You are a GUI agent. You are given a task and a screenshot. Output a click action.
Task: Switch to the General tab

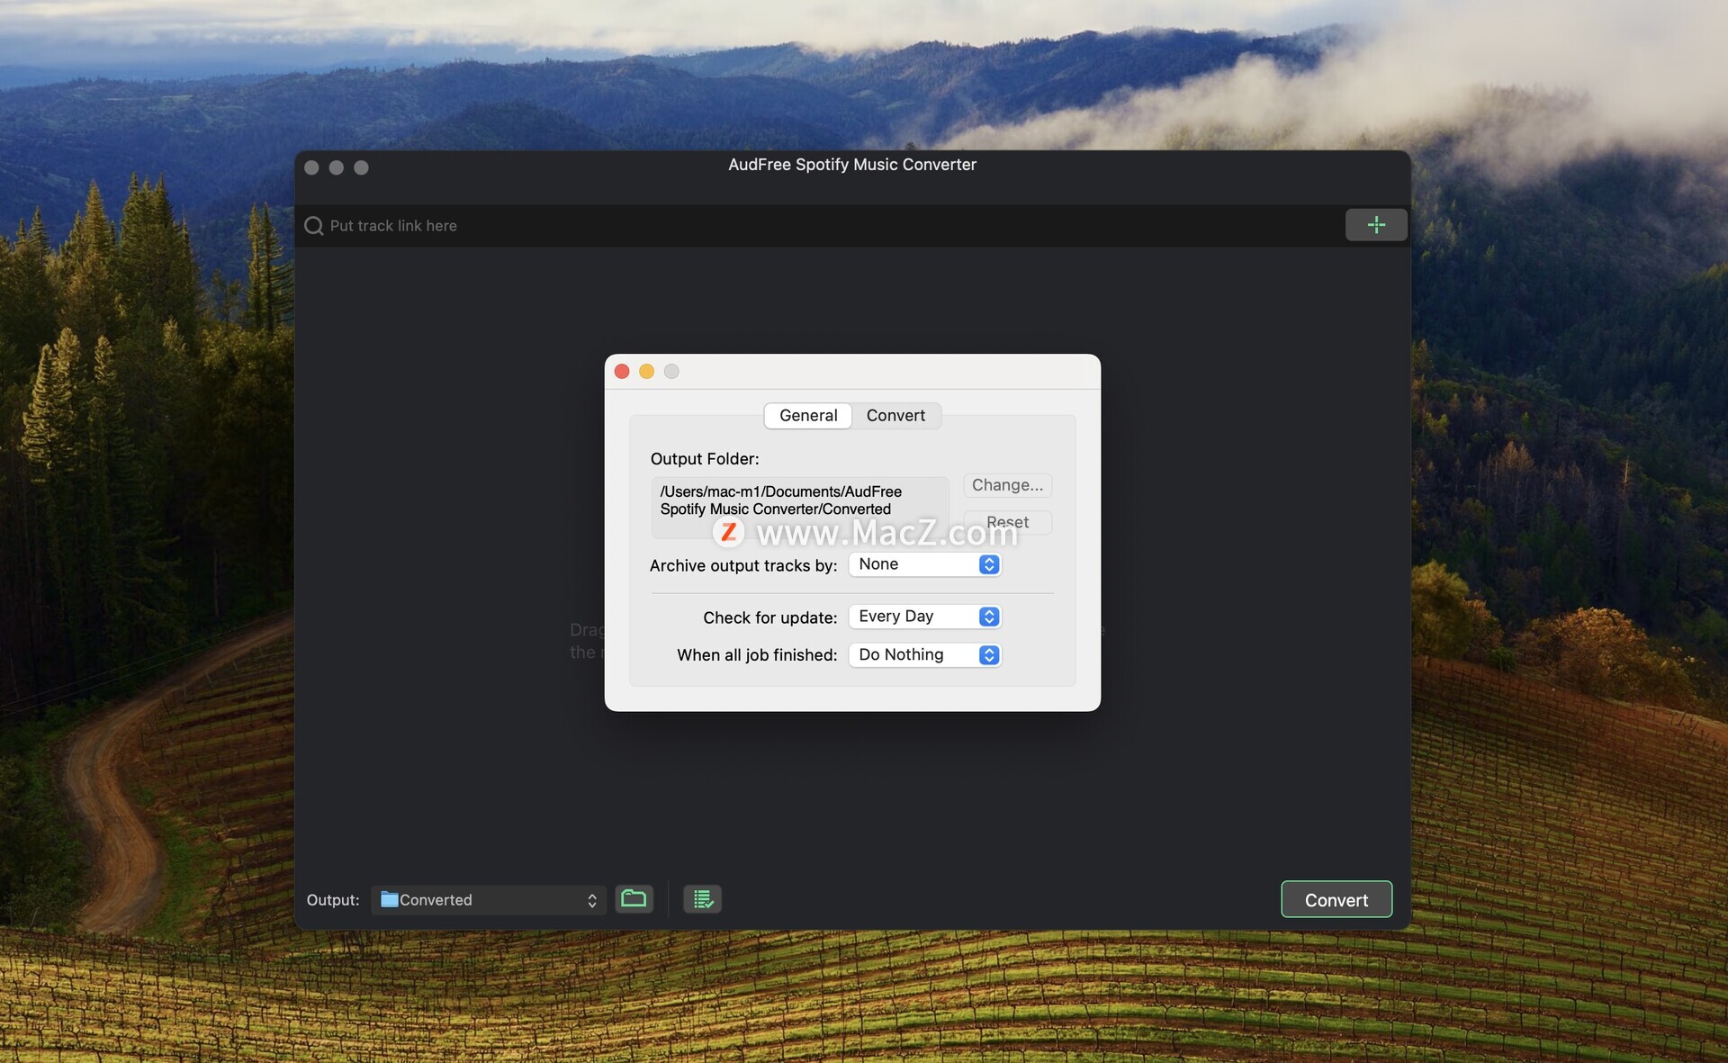[808, 416]
